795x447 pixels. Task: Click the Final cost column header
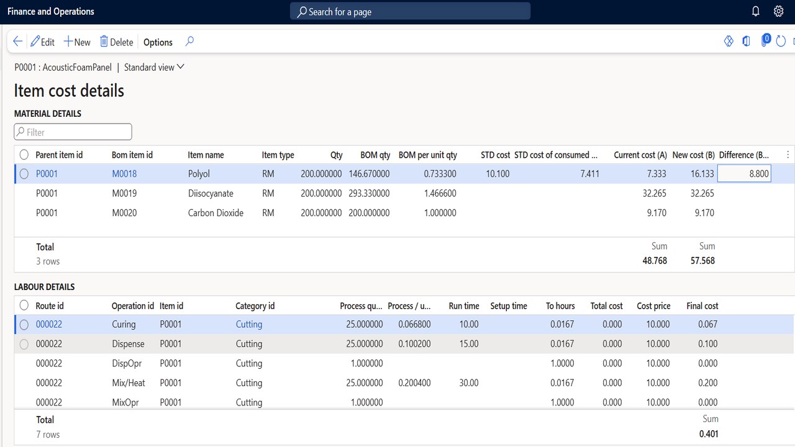702,305
